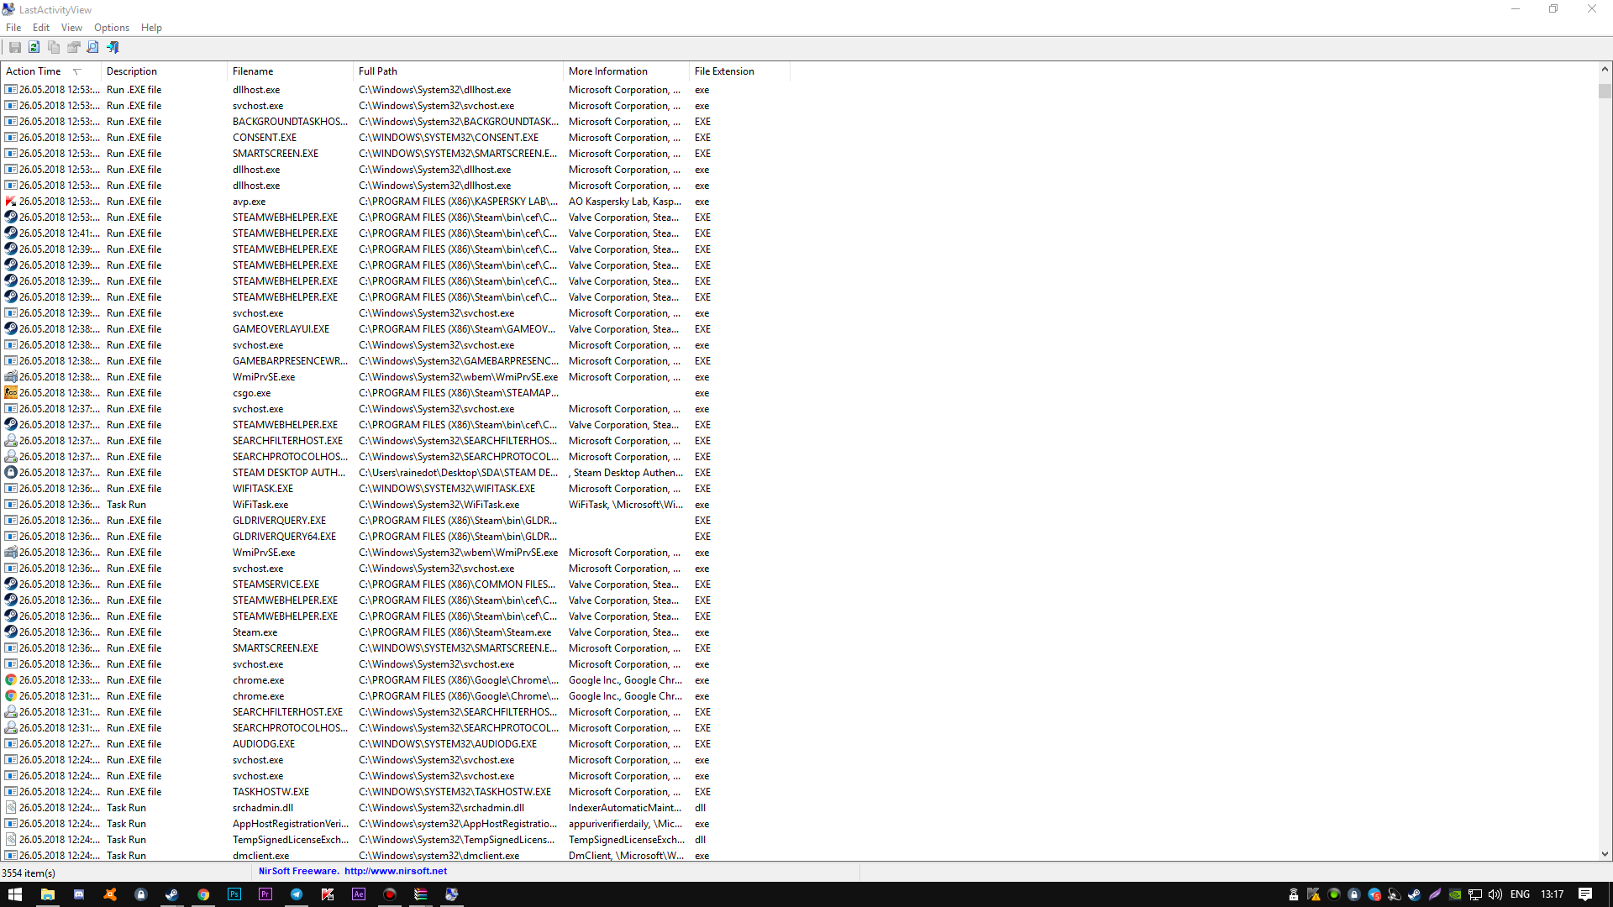
Task: Click the Find magnifier toolbar icon
Action: click(93, 48)
